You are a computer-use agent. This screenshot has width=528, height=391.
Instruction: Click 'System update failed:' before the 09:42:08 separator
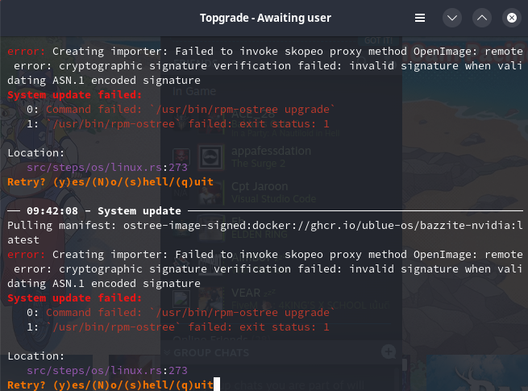[x=75, y=95]
